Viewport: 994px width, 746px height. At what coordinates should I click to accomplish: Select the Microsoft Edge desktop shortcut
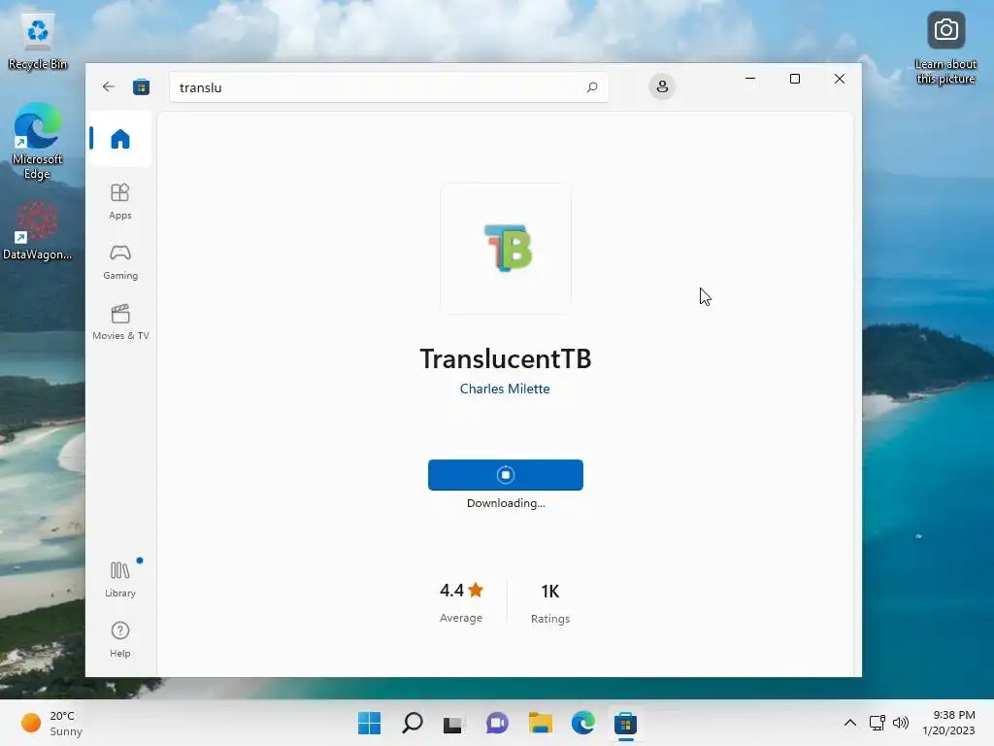pyautogui.click(x=37, y=141)
